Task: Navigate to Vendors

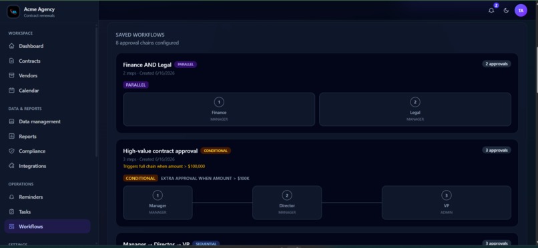Action: pos(47,76)
